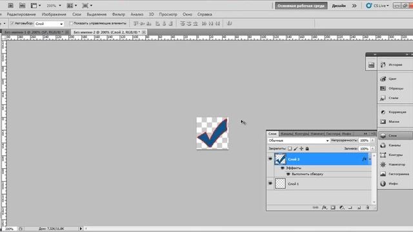Image resolution: width=413 pixels, height=232 pixels.
Task: Toggle the Автовыбор checkbox
Action: pyautogui.click(x=12, y=23)
